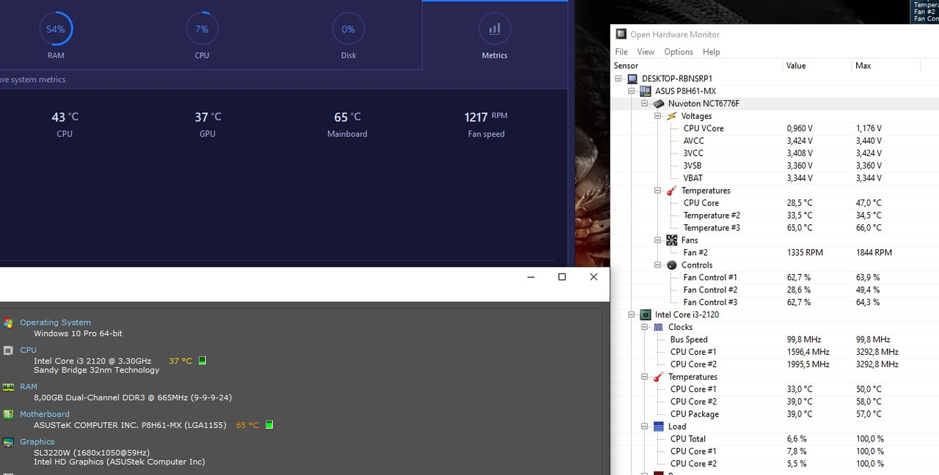Screen dimensions: 939x475
Task: Click the round Controls icon
Action: click(x=672, y=265)
